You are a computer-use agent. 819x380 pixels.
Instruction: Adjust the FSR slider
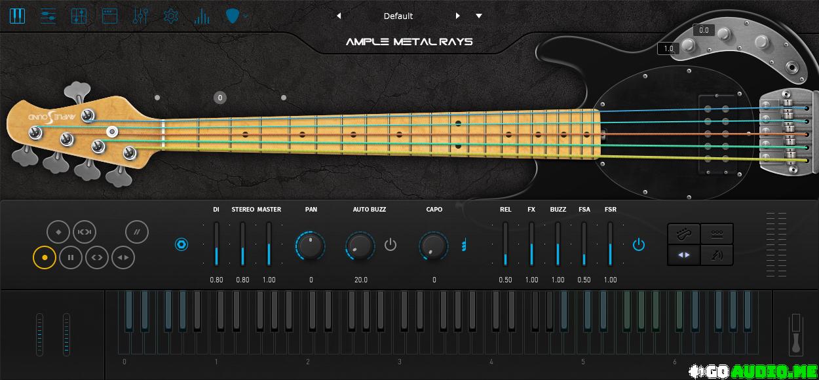(610, 244)
